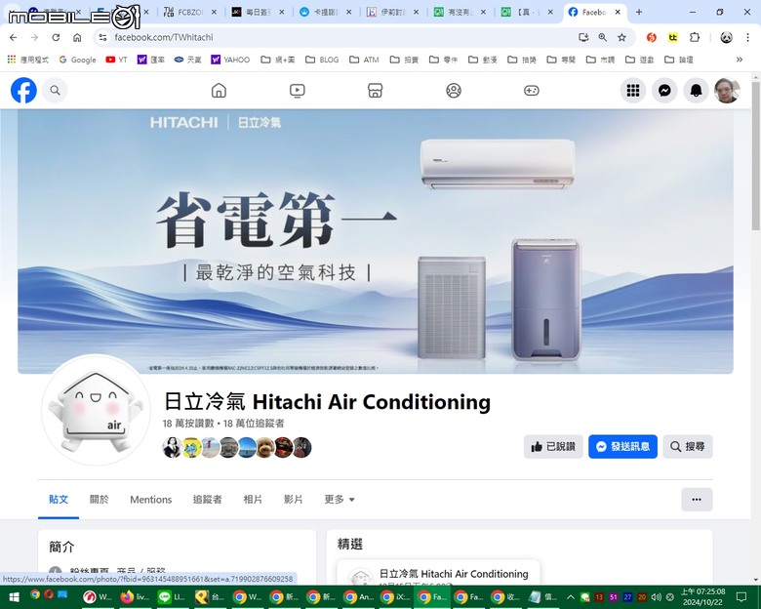Open the Facebook Video (Watch) icon
The width and height of the screenshot is (761, 609).
[297, 91]
